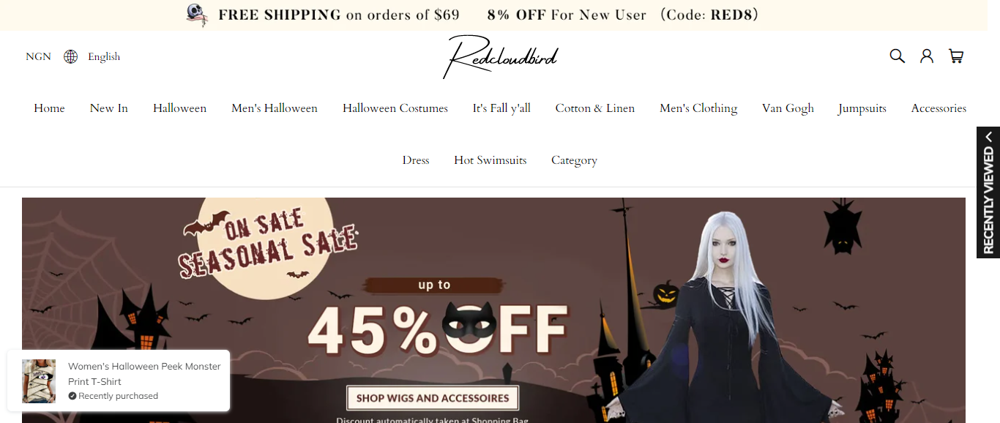Open the English language selector
This screenshot has width=1000, height=423.
(x=104, y=56)
